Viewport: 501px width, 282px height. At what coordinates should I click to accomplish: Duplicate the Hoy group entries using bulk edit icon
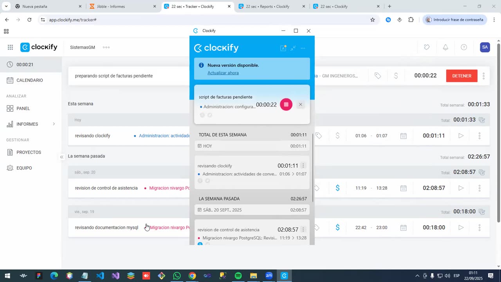pos(482,120)
